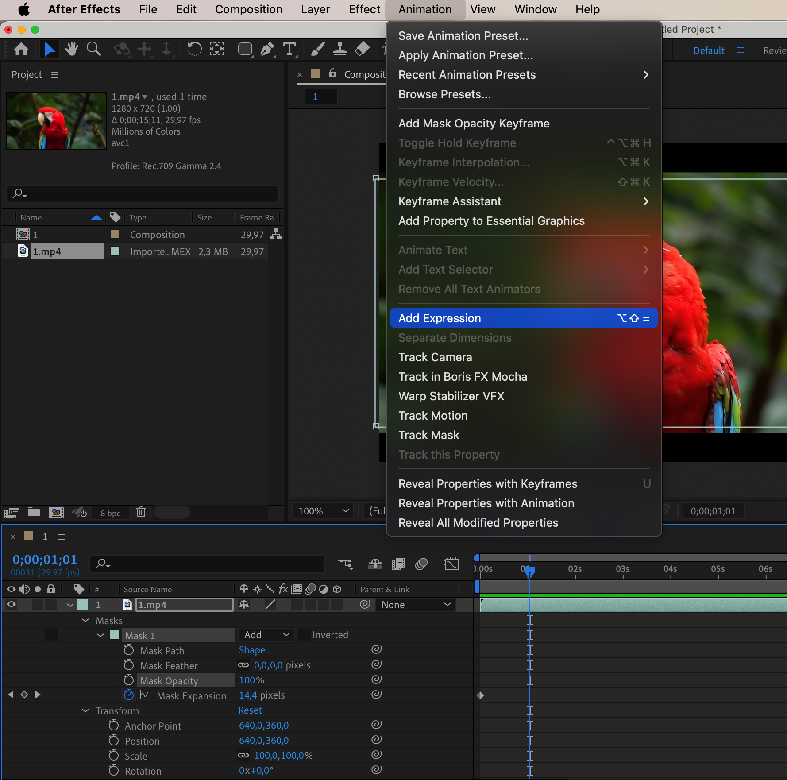Choose Add Mask Opacity Keyframe
The height and width of the screenshot is (780, 787).
click(524, 124)
